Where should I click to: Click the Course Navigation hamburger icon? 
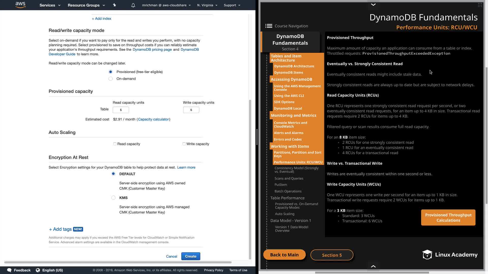pyautogui.click(x=269, y=26)
